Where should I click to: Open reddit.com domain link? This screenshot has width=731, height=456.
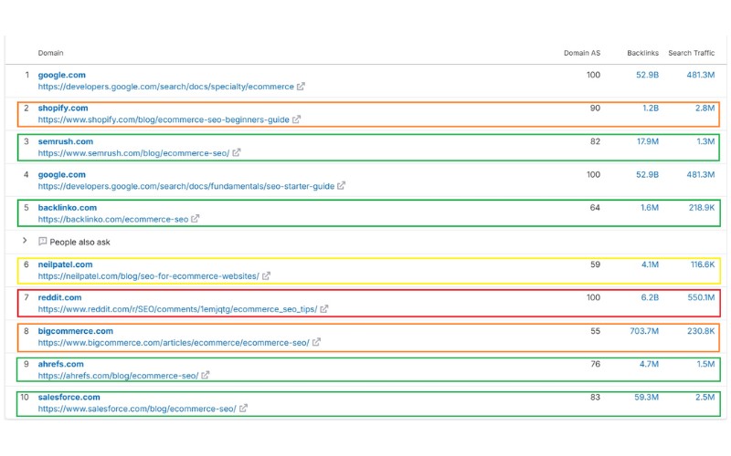pyautogui.click(x=59, y=297)
